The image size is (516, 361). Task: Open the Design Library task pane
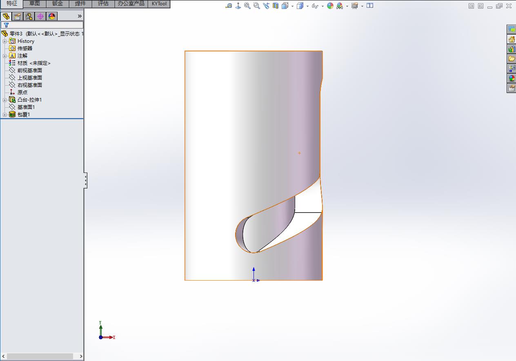click(512, 49)
